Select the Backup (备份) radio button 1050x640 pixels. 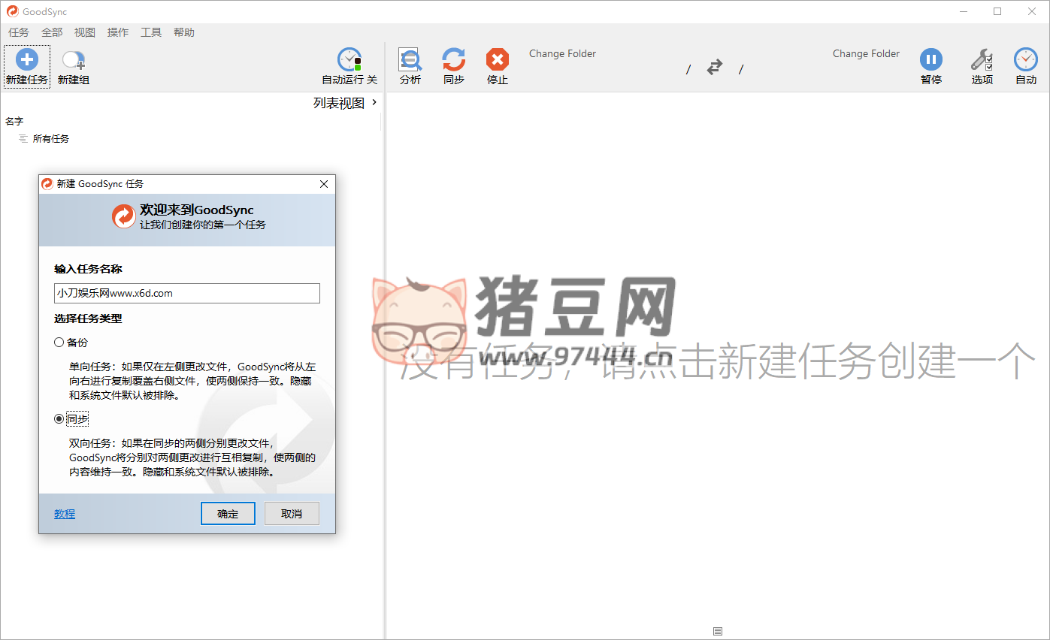tap(59, 343)
